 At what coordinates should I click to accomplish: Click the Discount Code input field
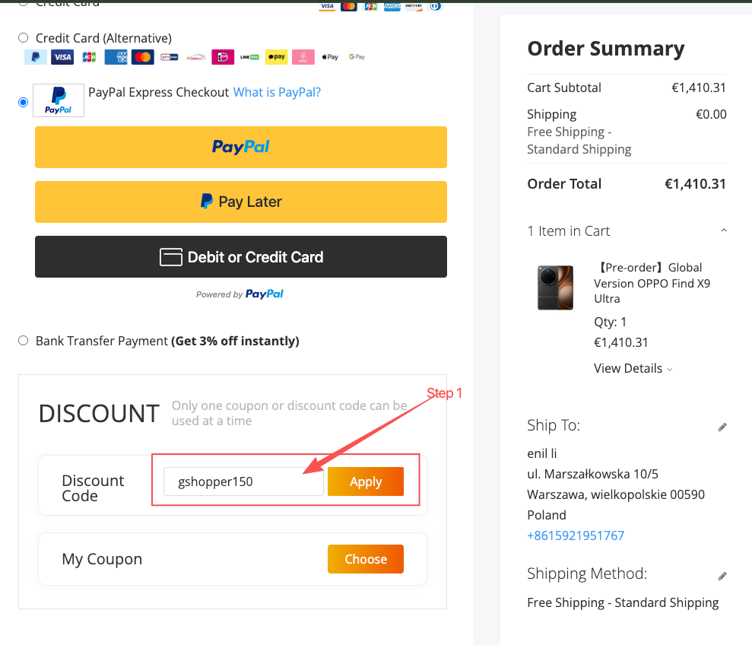click(243, 481)
